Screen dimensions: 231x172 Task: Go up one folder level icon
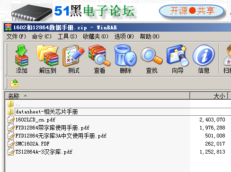[x=14, y=83]
